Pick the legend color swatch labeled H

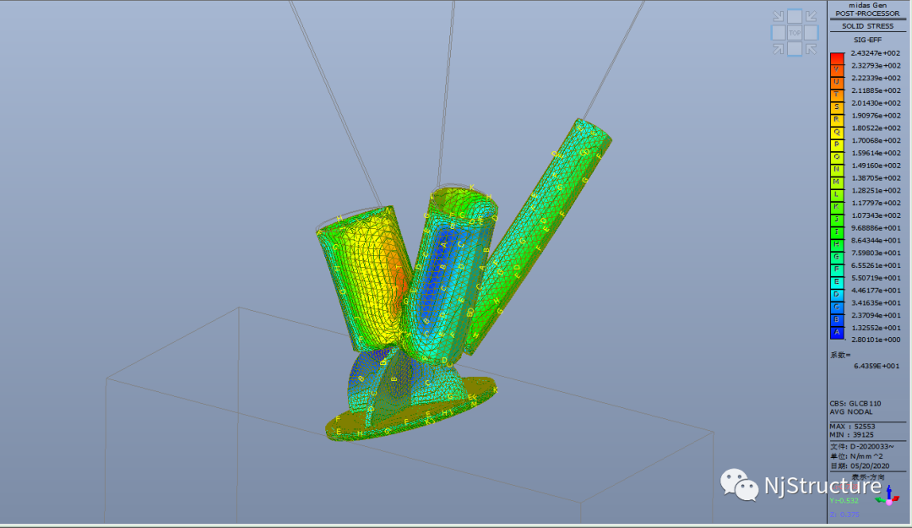tap(837, 246)
